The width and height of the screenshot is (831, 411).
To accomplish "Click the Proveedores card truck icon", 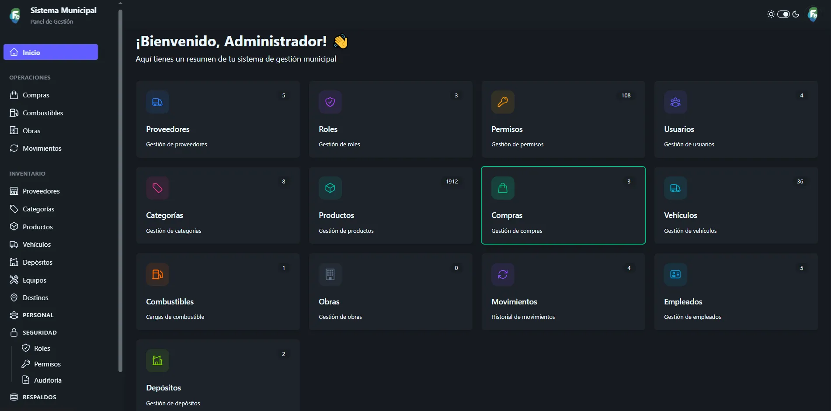I will pos(157,102).
